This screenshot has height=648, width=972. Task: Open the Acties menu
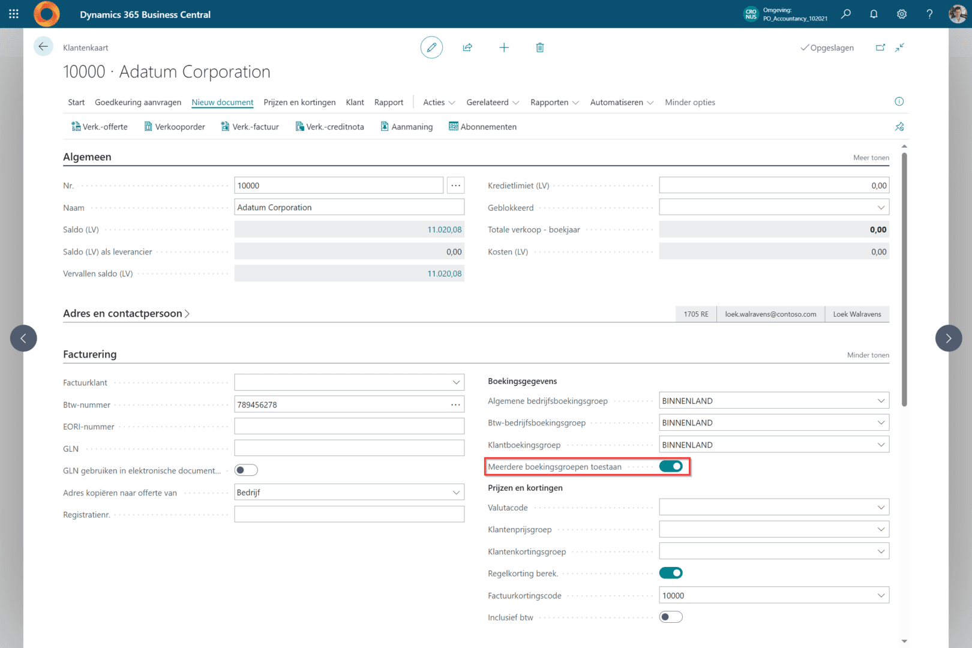click(x=439, y=103)
